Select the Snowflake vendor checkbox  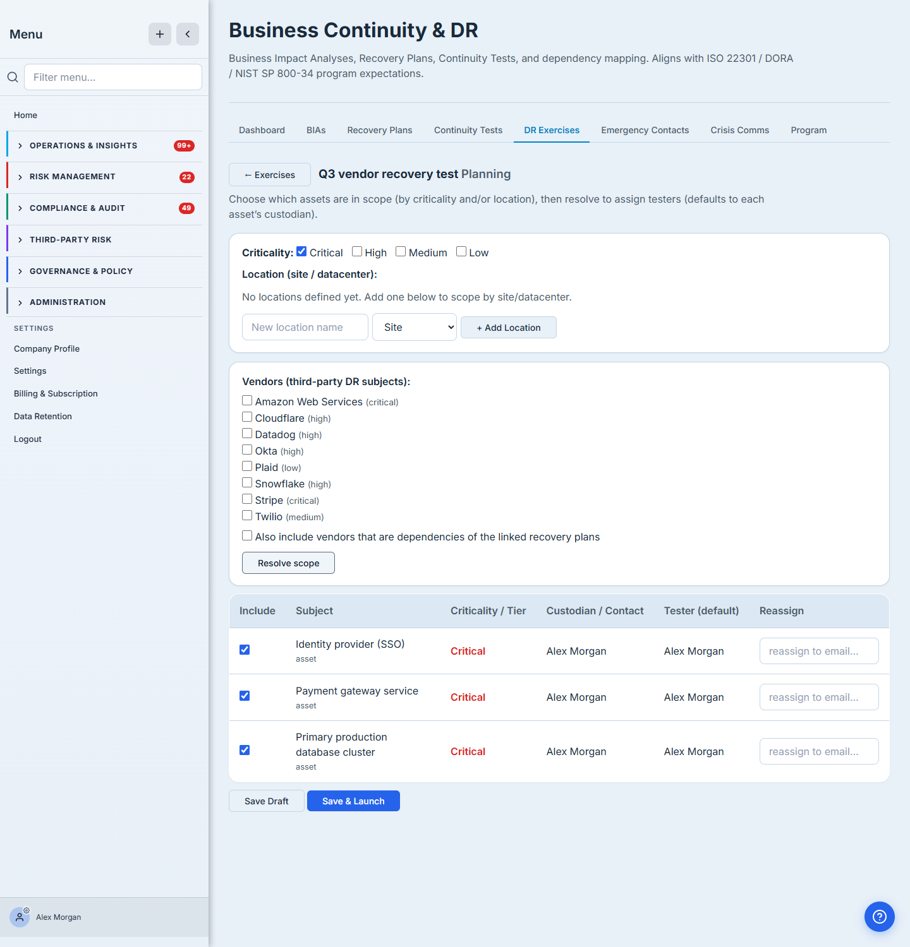(247, 482)
